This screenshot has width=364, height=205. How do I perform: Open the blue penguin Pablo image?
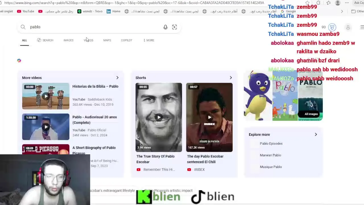click(x=258, y=96)
